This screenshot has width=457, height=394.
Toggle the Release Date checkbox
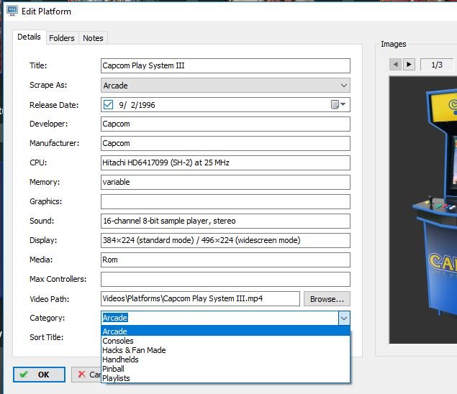pyautogui.click(x=108, y=104)
